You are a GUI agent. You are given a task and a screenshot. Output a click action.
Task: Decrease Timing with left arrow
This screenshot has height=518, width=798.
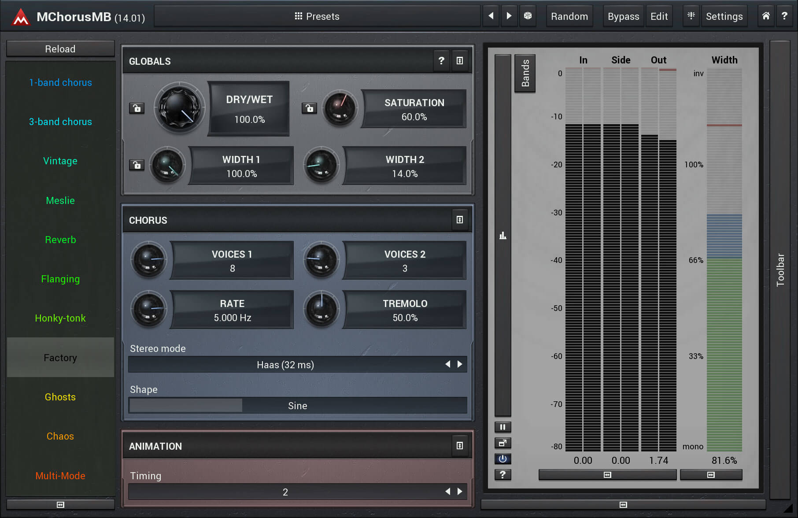(x=448, y=492)
